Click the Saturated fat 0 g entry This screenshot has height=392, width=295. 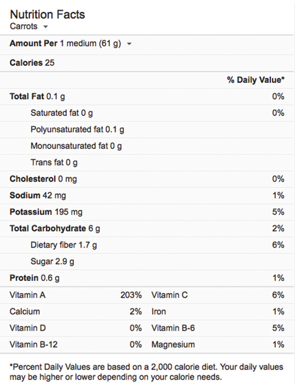[62, 113]
